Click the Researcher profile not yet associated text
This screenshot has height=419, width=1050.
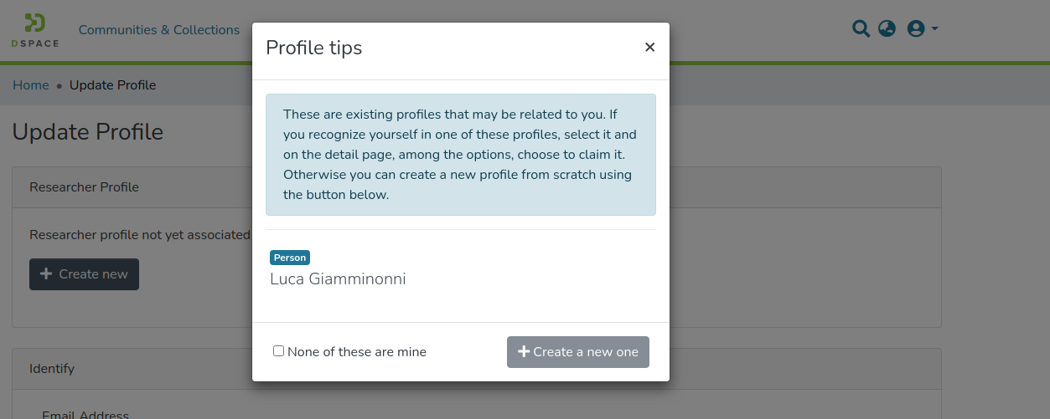[x=139, y=235]
